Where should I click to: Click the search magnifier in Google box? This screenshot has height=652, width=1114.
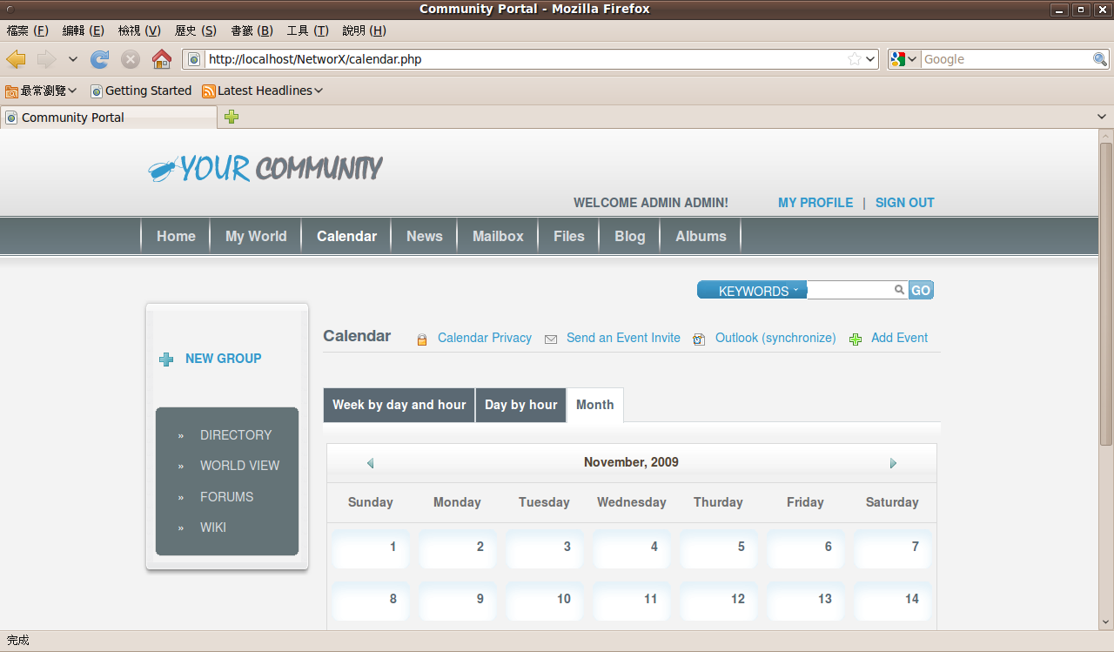(1100, 59)
